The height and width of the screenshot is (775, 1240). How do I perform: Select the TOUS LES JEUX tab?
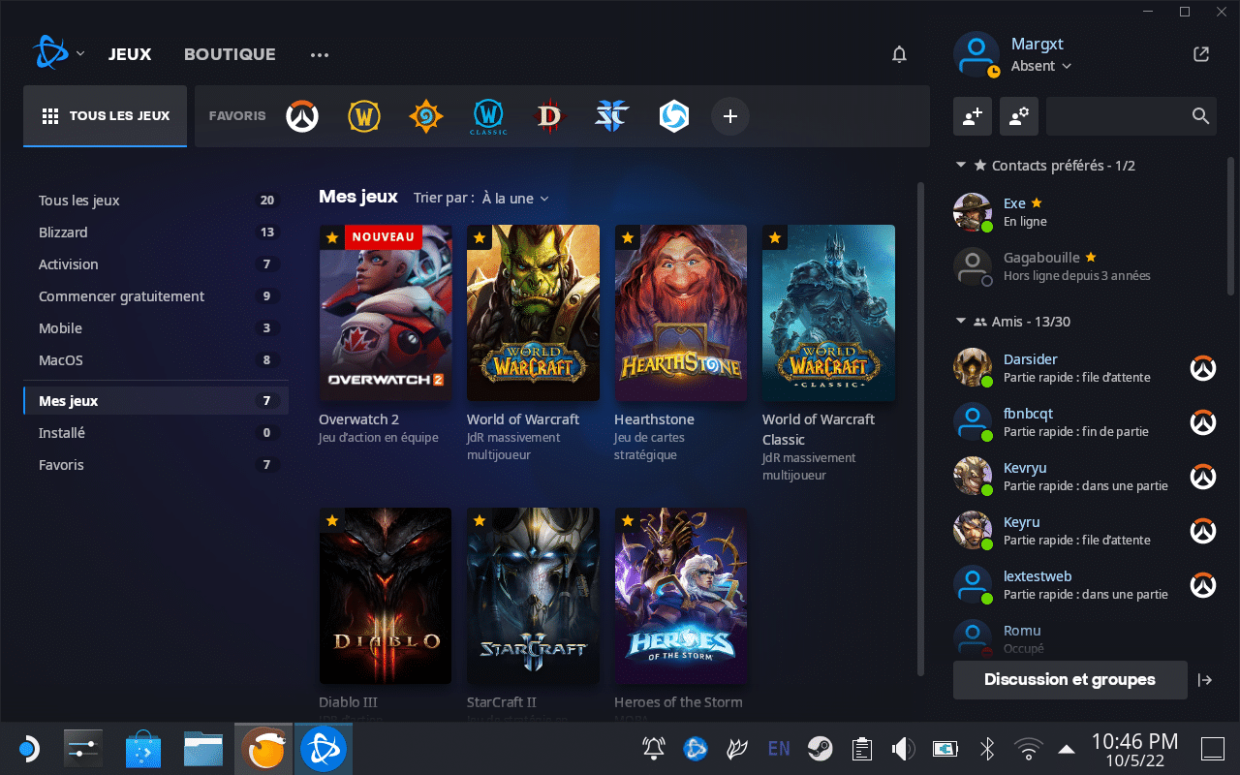[106, 116]
